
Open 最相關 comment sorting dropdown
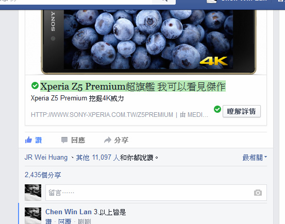click(x=255, y=158)
